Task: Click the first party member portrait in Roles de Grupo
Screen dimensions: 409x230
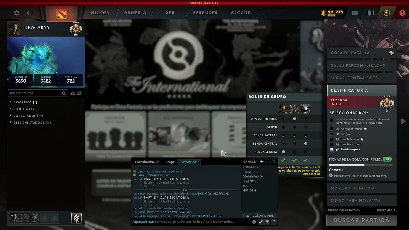Action: (x=283, y=109)
